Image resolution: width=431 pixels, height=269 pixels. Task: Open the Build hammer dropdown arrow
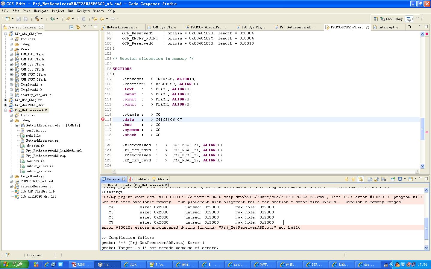(x=42, y=19)
